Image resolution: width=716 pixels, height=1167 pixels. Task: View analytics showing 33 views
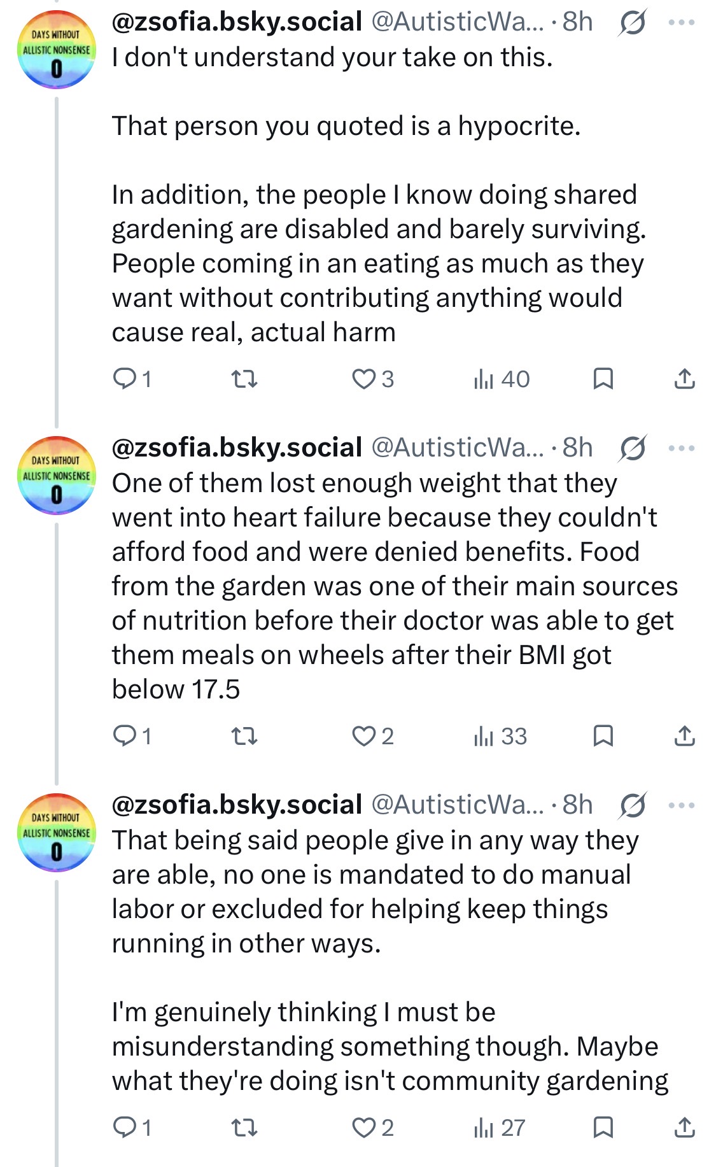point(500,736)
